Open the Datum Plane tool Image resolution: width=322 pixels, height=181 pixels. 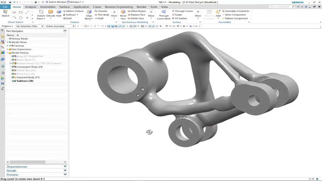(x=41, y=12)
